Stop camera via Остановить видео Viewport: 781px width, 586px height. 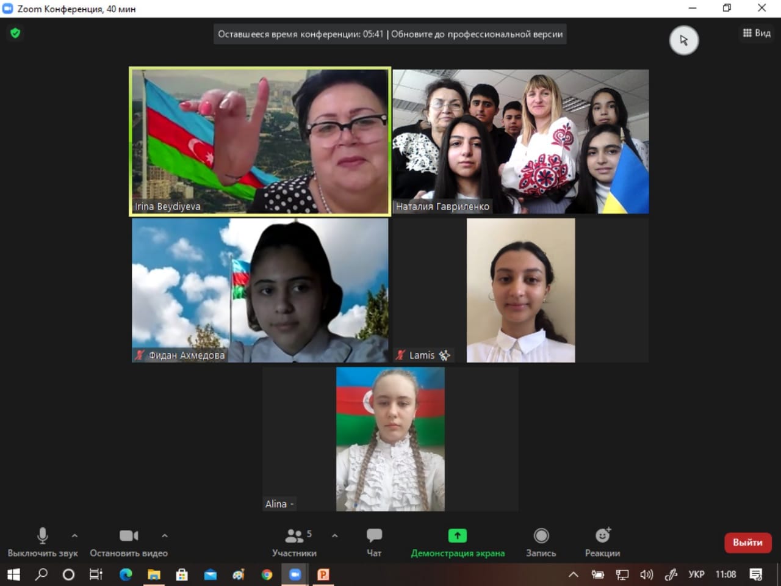click(x=129, y=542)
